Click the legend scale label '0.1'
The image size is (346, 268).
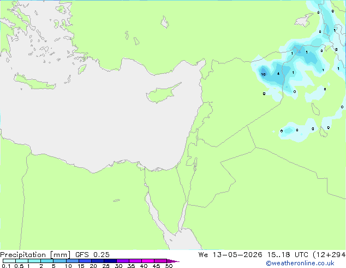tap(6, 266)
